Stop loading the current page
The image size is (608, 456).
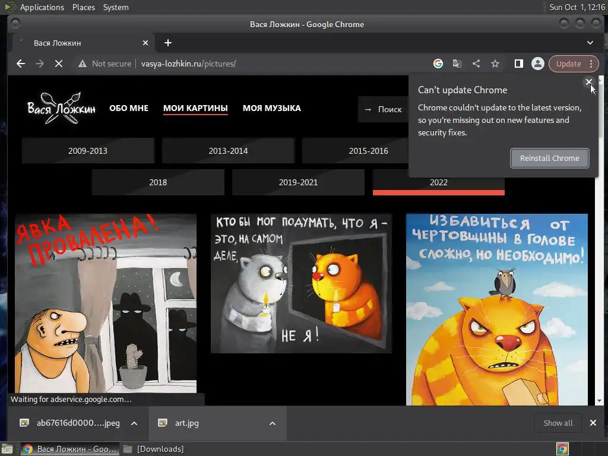(59, 64)
